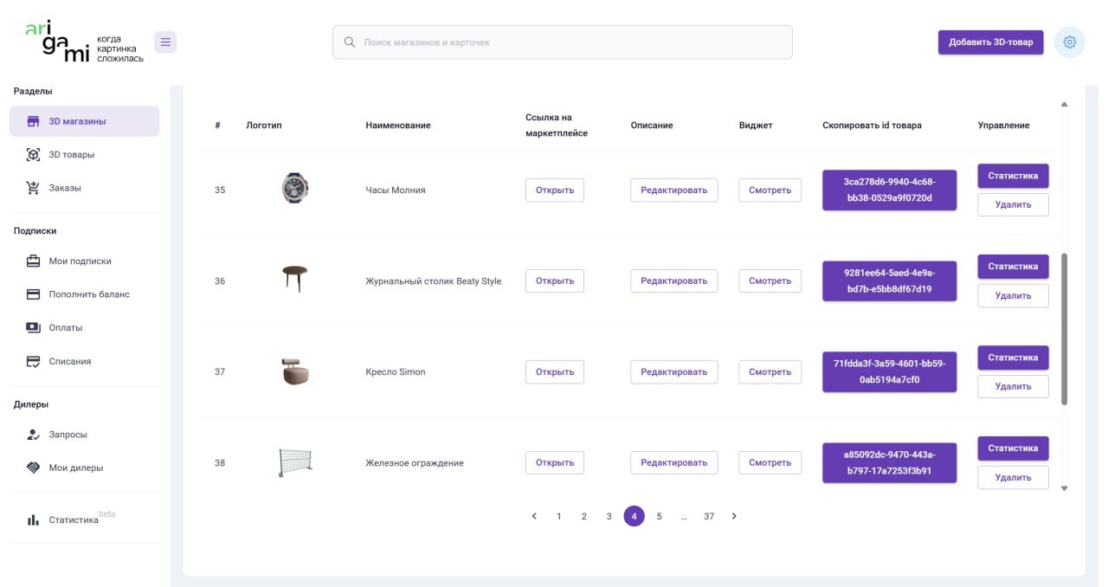Click the 3D товары cube icon
1108x587 pixels.
click(34, 154)
